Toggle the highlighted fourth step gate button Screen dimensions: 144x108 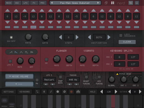pyautogui.click(x=33, y=27)
